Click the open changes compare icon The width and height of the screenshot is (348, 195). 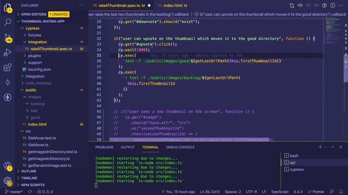coord(292,5)
